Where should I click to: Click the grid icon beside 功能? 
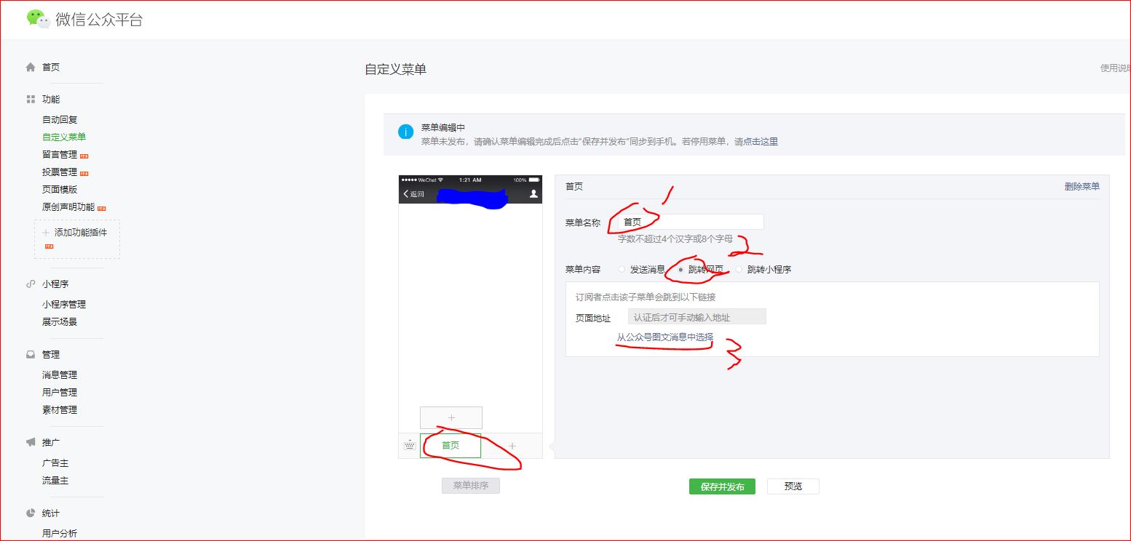point(31,99)
